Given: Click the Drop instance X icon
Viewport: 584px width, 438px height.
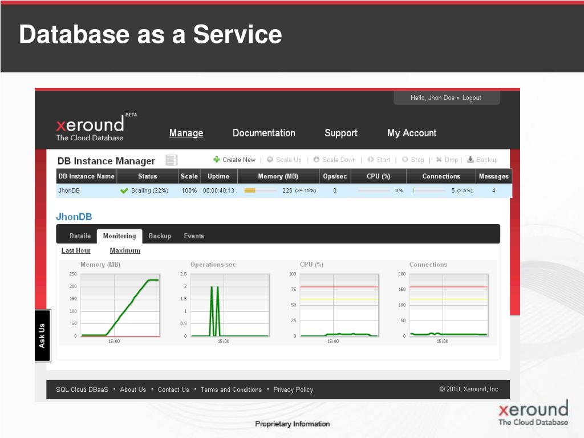Looking at the screenshot, I should tap(439, 160).
